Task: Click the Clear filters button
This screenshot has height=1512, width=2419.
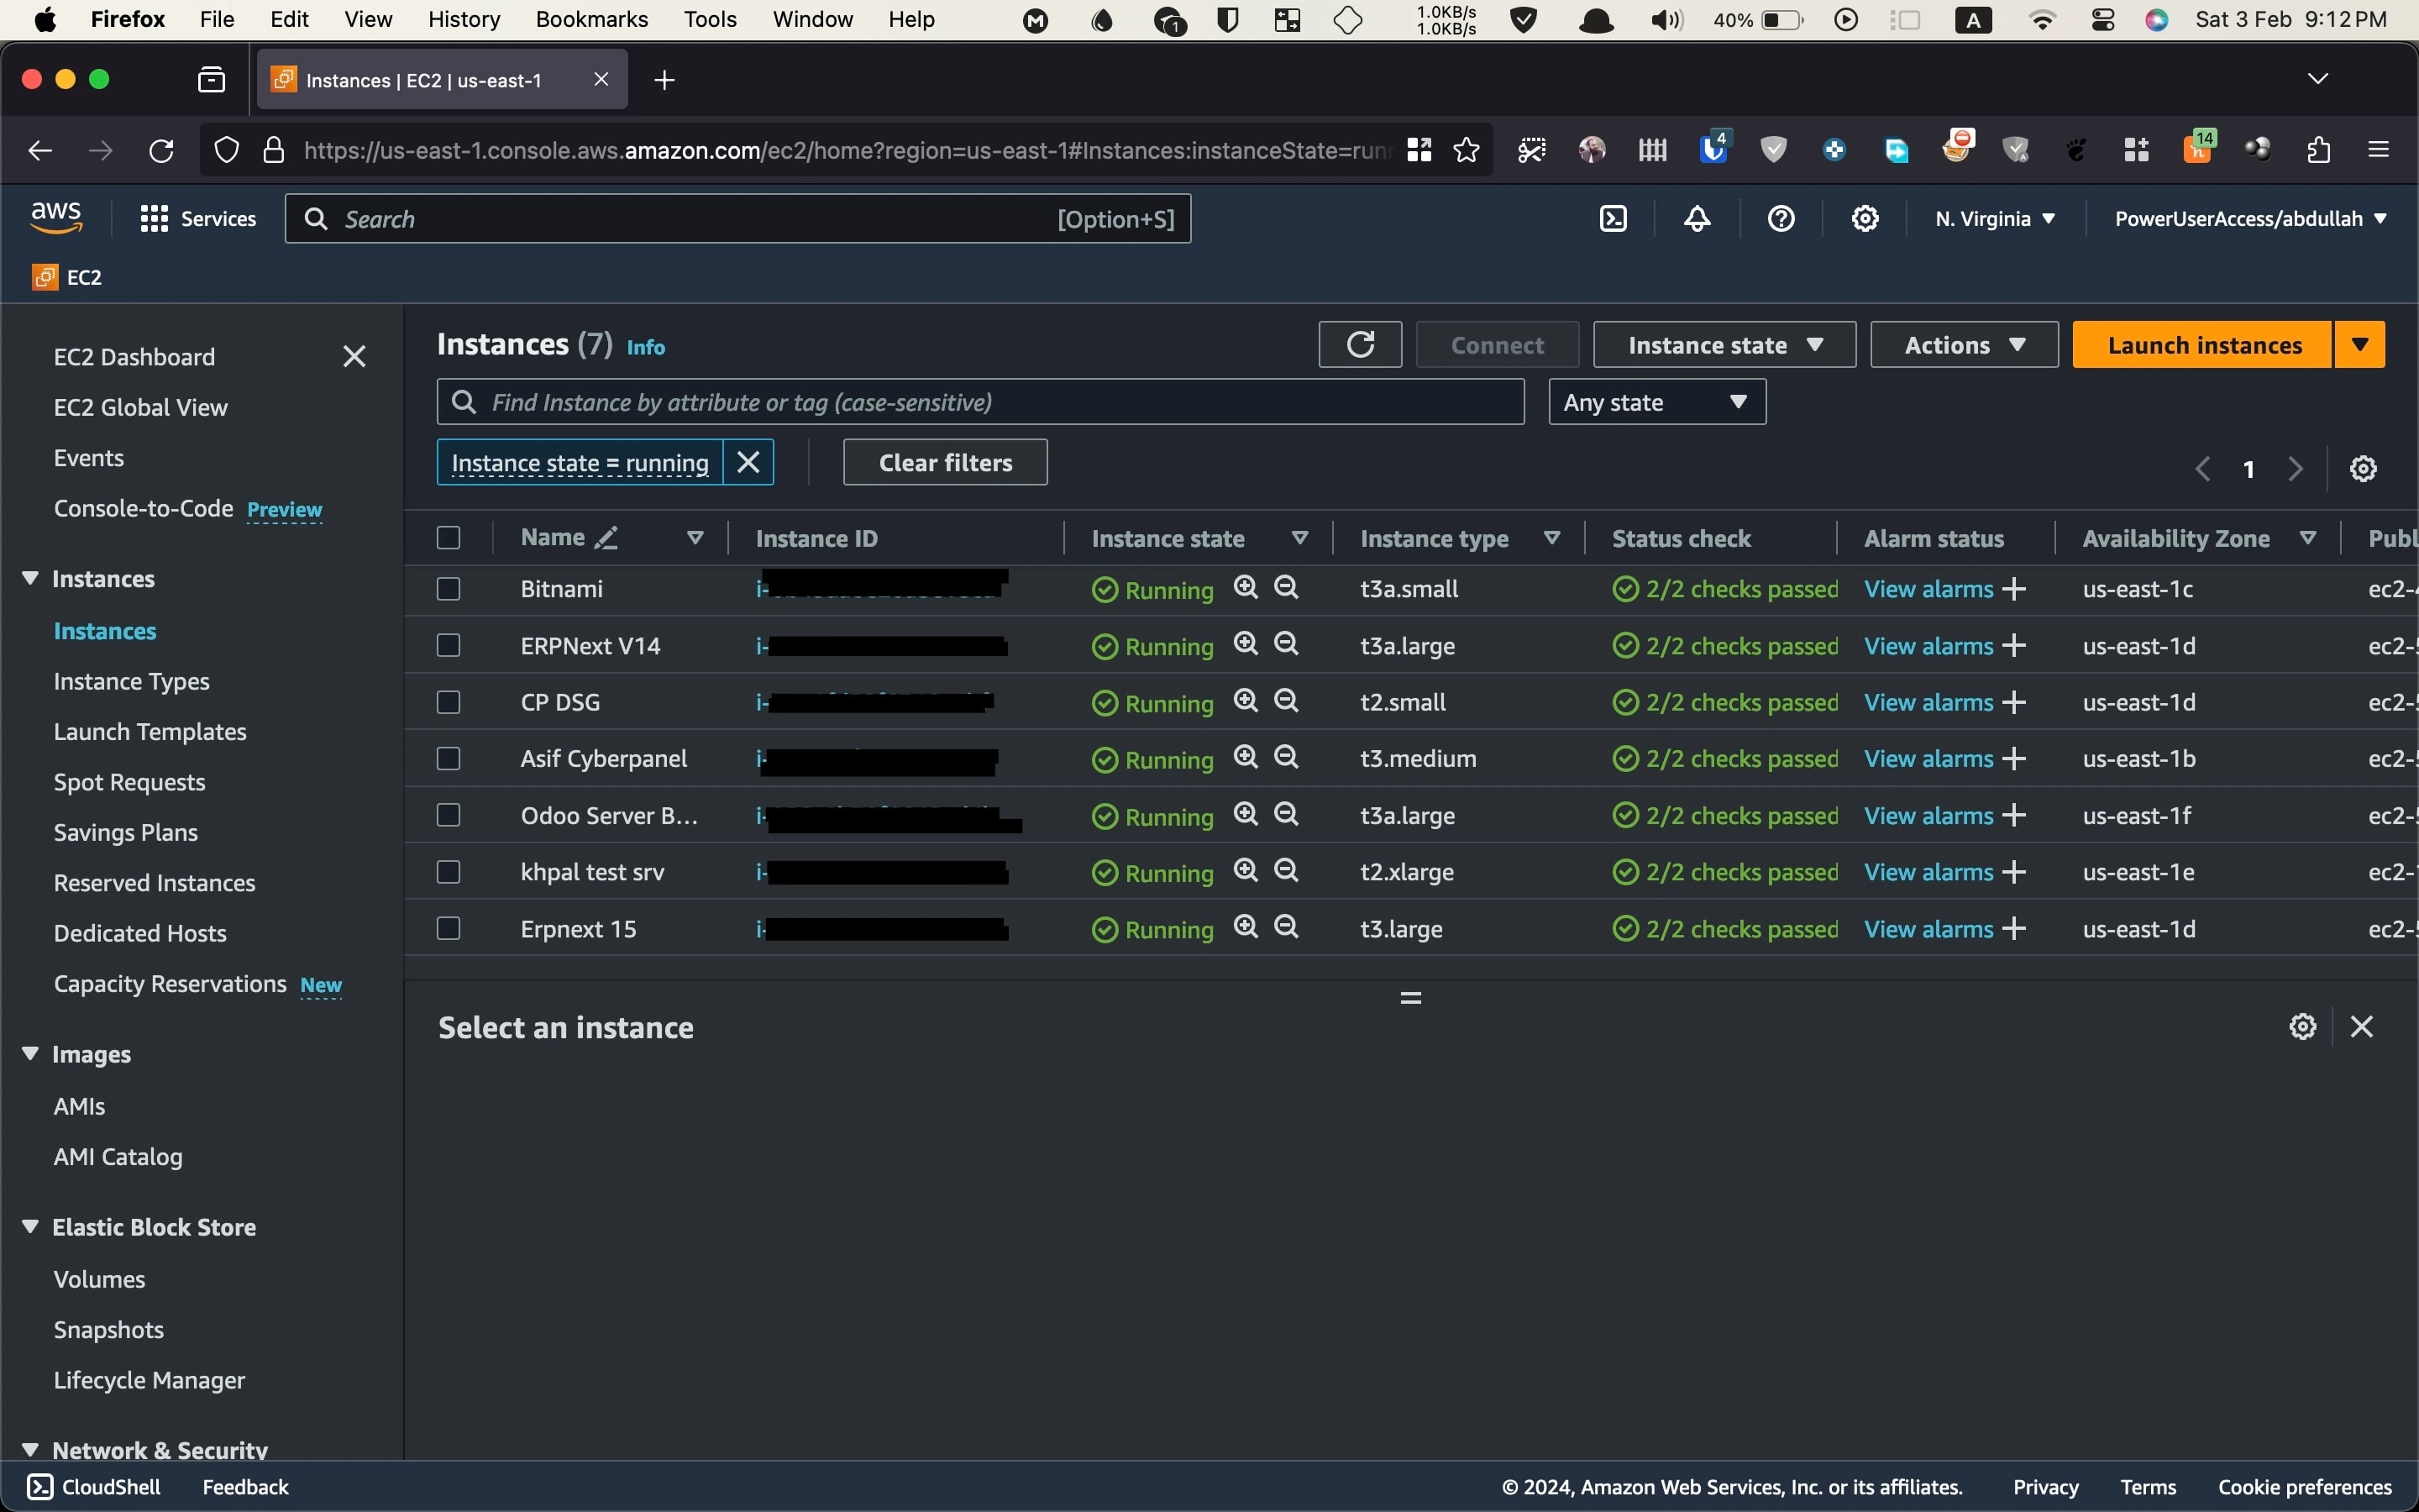Action: click(x=946, y=462)
